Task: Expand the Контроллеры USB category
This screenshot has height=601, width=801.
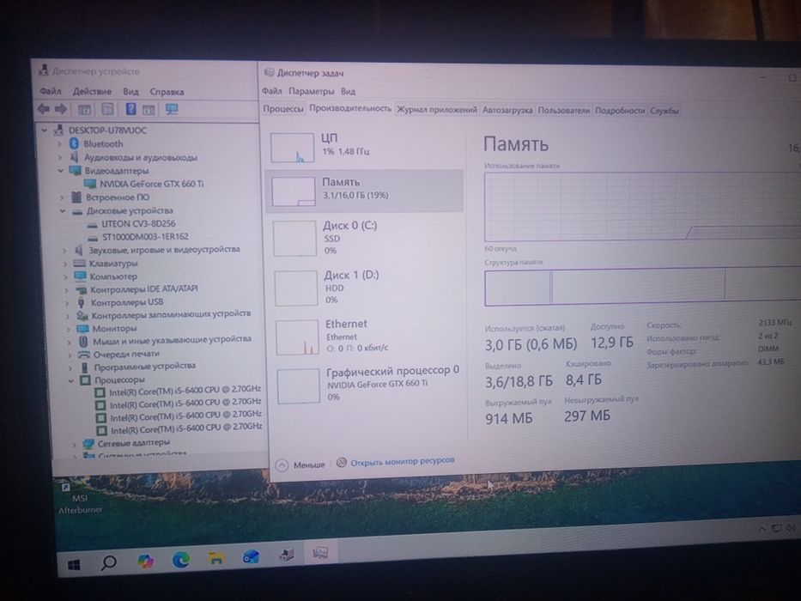Action: click(x=66, y=302)
